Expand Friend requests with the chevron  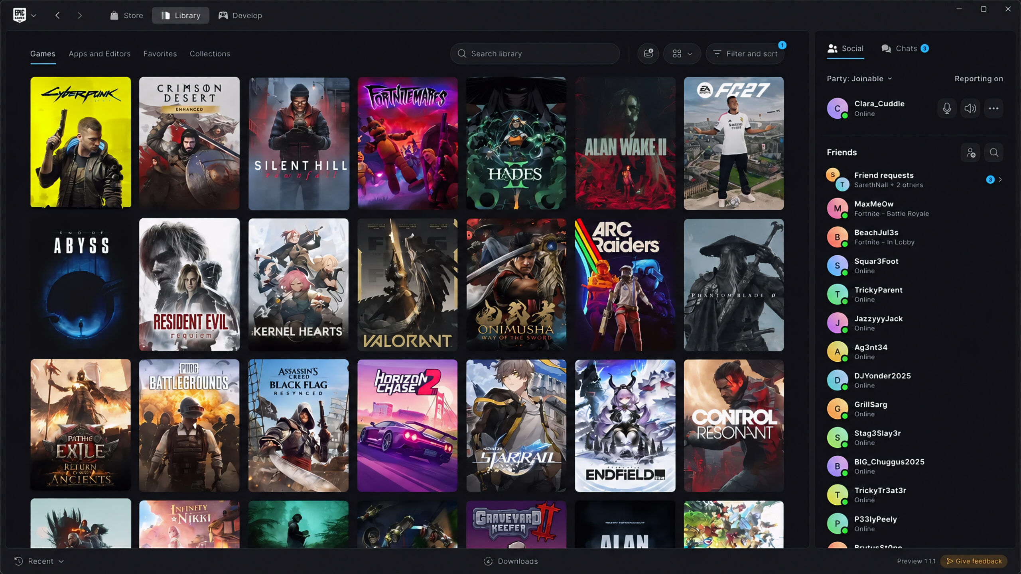(x=1000, y=180)
